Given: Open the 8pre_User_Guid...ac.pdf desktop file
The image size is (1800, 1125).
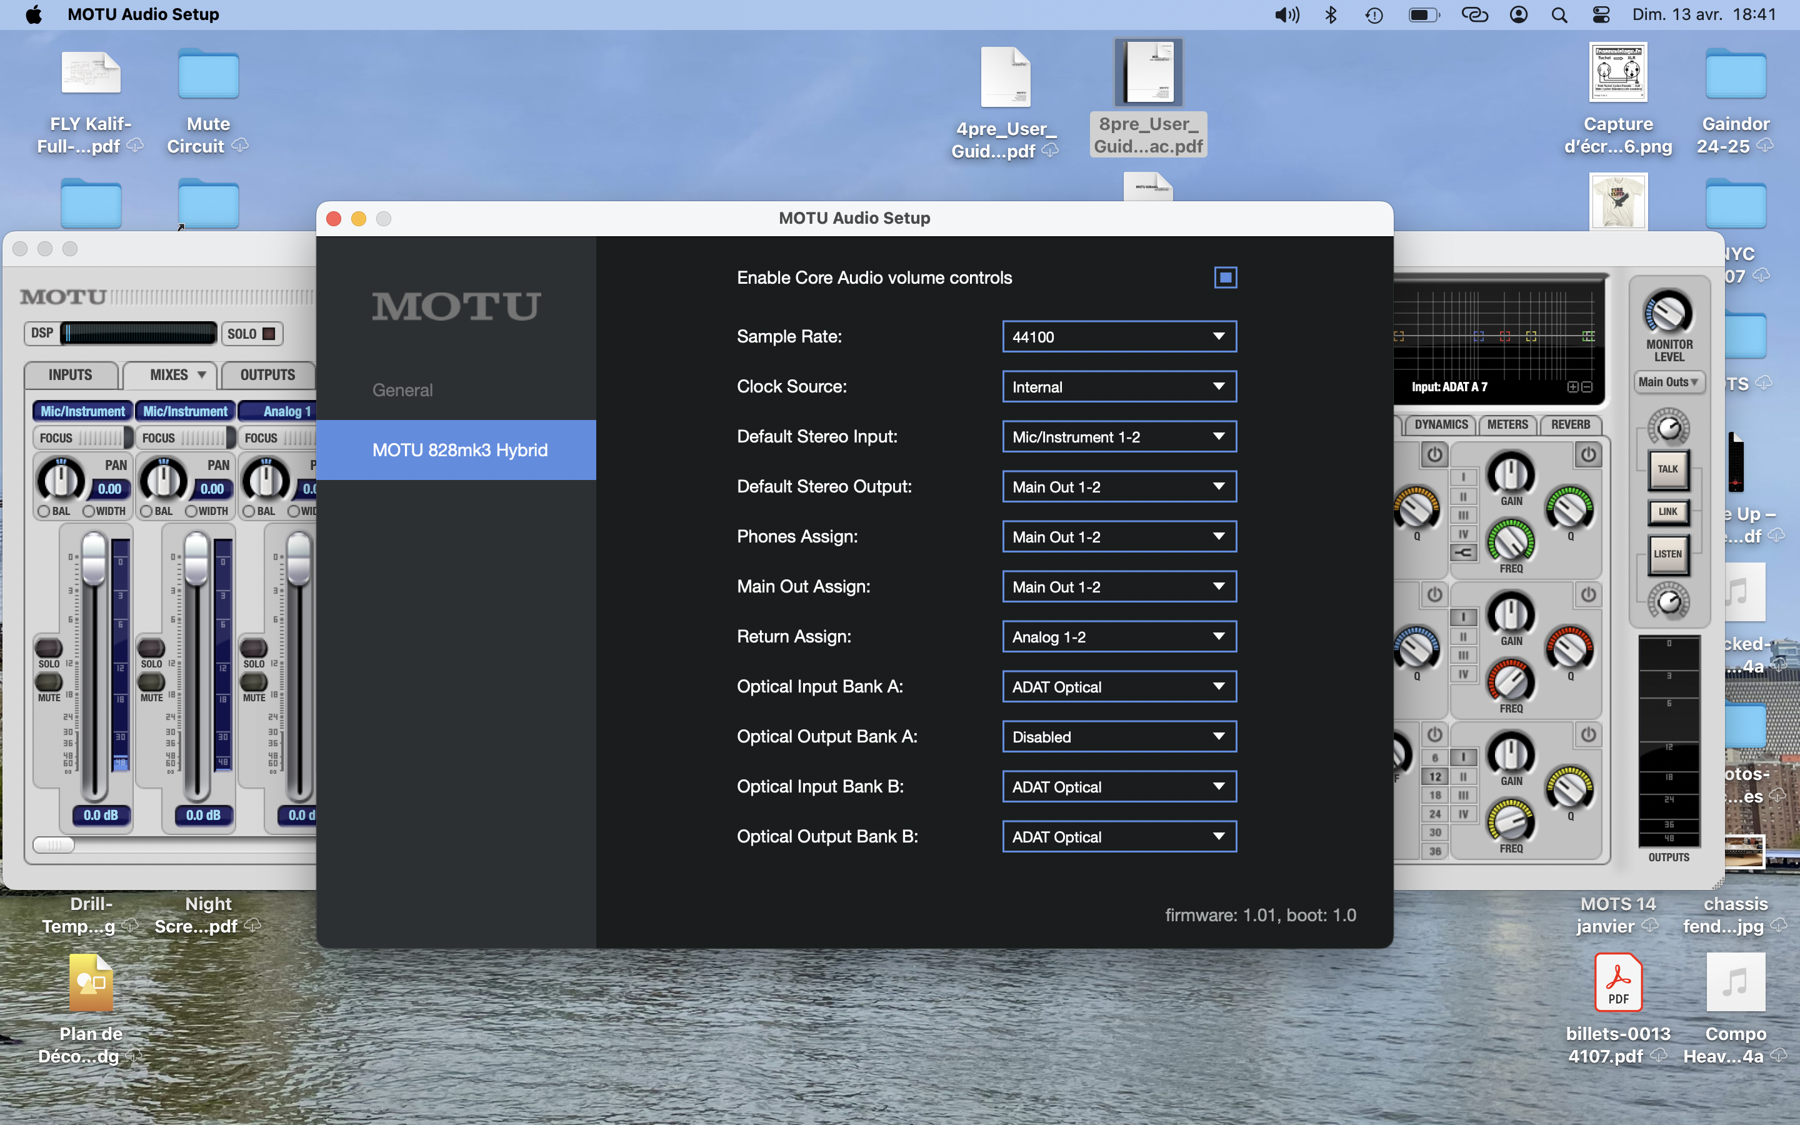Looking at the screenshot, I should 1147,98.
